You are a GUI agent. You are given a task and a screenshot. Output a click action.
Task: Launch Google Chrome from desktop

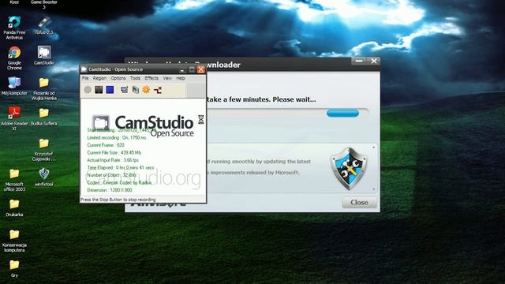[x=14, y=58]
